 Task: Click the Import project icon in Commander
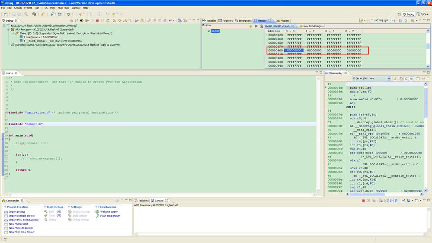[6, 212]
